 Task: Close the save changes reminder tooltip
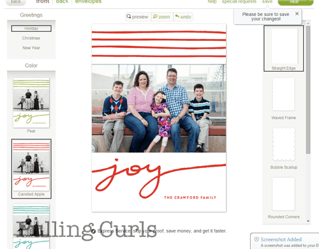[297, 13]
